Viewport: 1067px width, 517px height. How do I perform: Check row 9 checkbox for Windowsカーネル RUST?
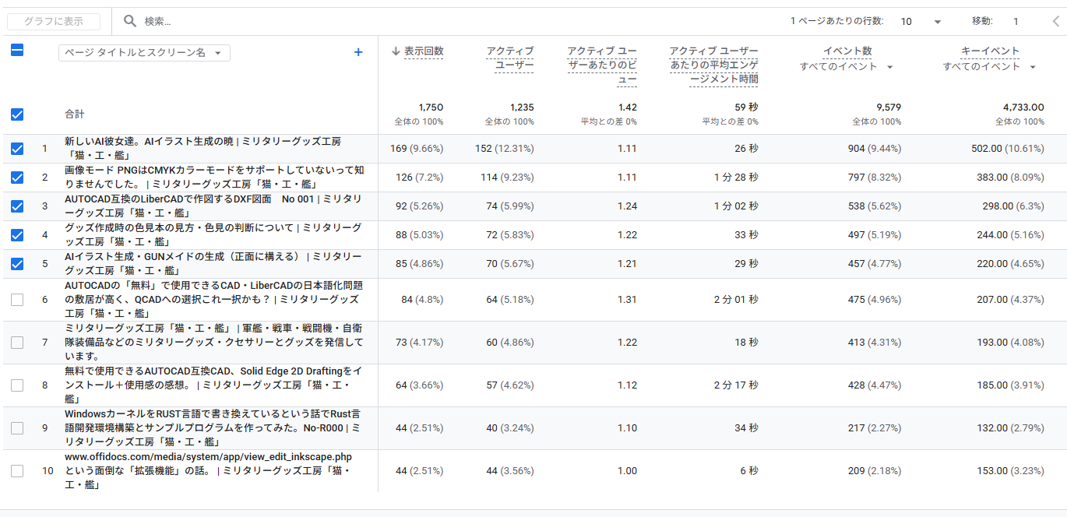point(17,428)
